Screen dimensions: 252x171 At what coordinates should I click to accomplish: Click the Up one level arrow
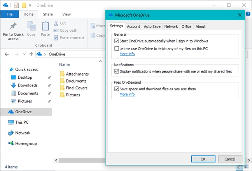tap(31, 54)
